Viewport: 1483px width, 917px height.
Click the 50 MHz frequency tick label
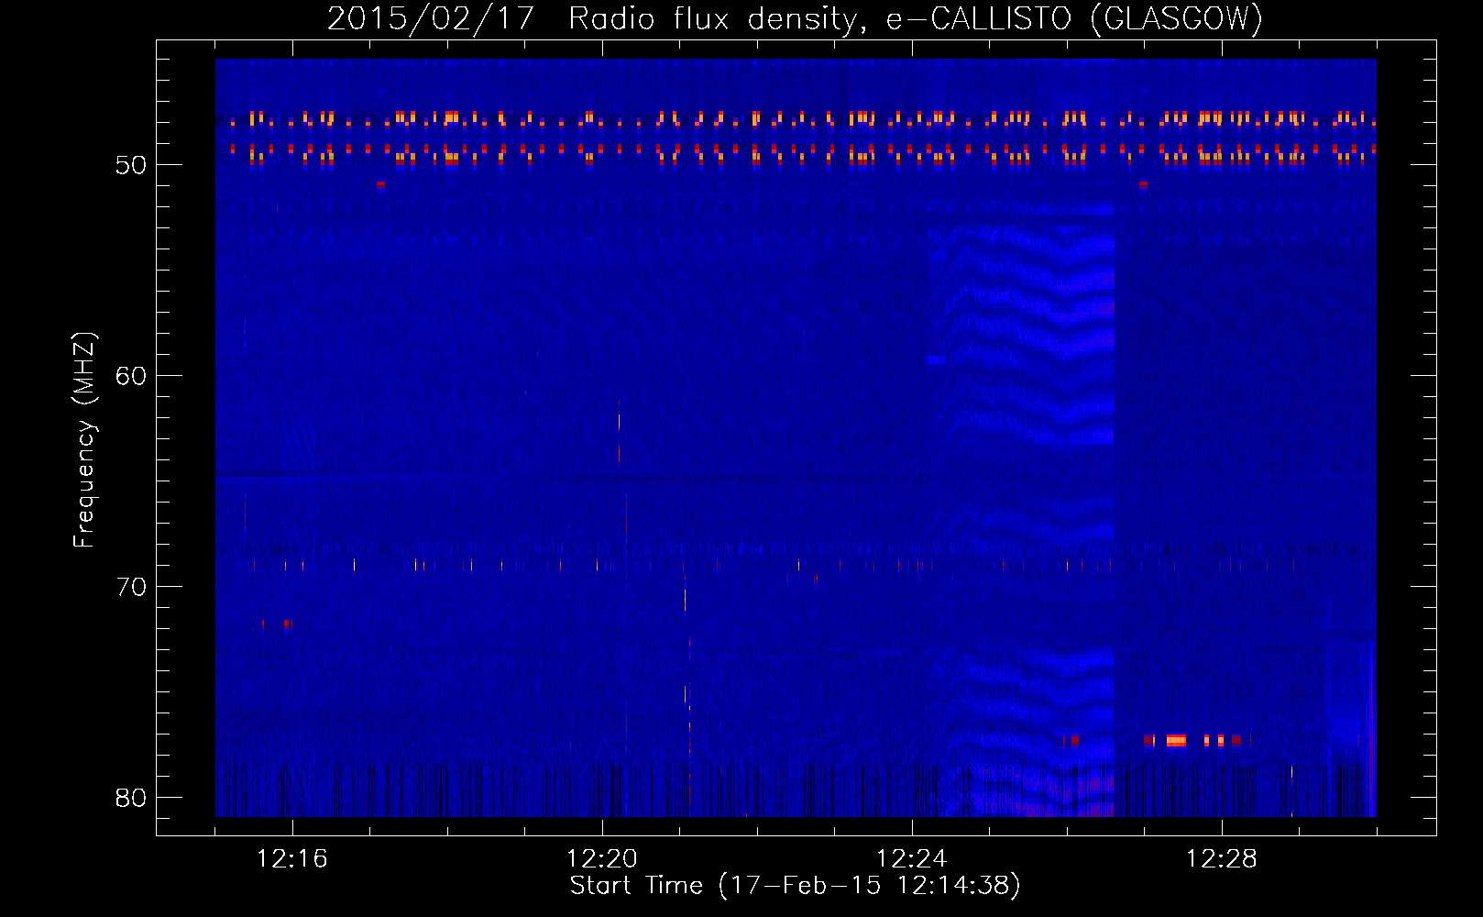pos(131,165)
